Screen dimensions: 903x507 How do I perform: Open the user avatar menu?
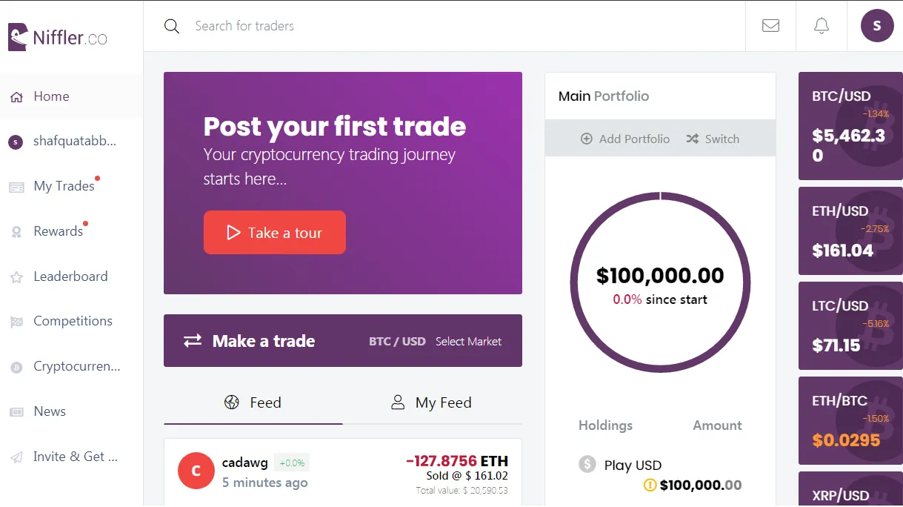pos(877,26)
